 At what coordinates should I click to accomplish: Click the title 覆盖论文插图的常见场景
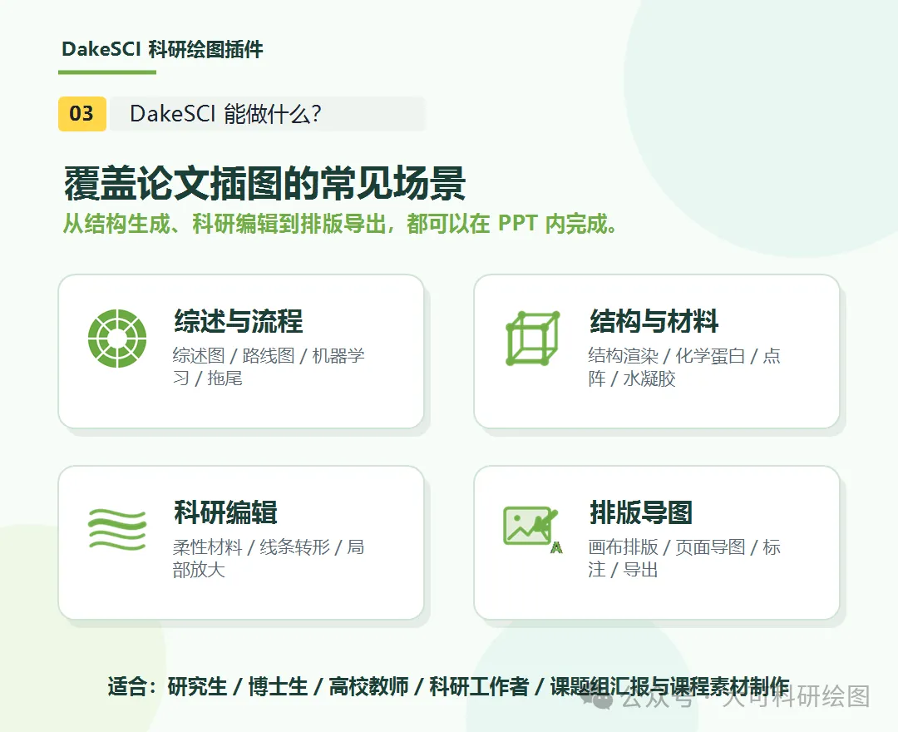[x=264, y=184]
